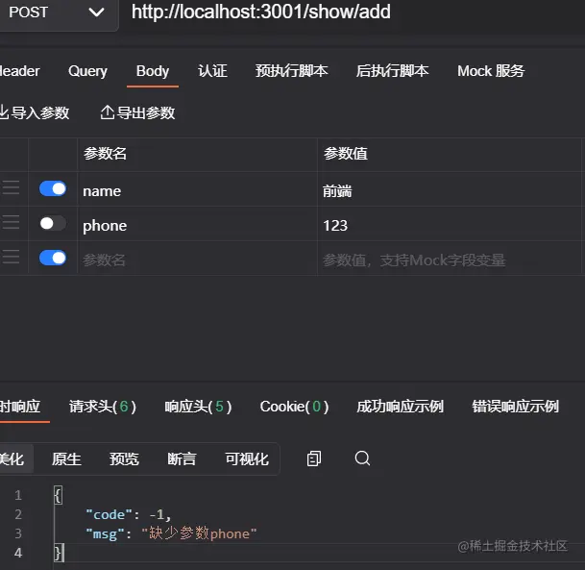Switch to the Header tab

pyautogui.click(x=19, y=71)
